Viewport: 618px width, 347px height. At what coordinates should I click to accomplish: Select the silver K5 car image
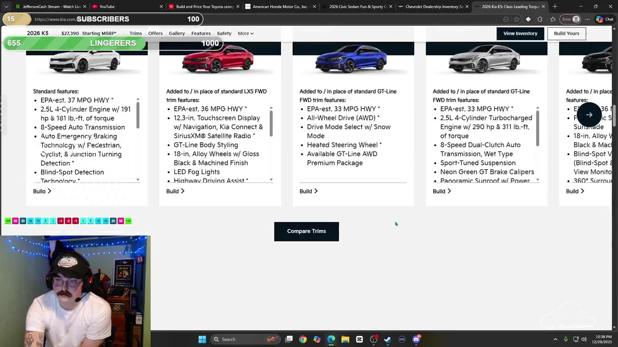click(485, 60)
